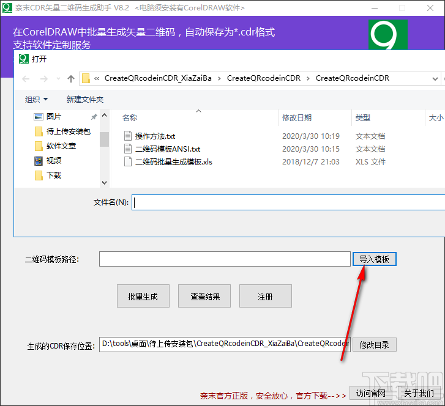The height and width of the screenshot is (406, 445).
Task: Select 下载 folder in navigation pane
Action: click(54, 175)
